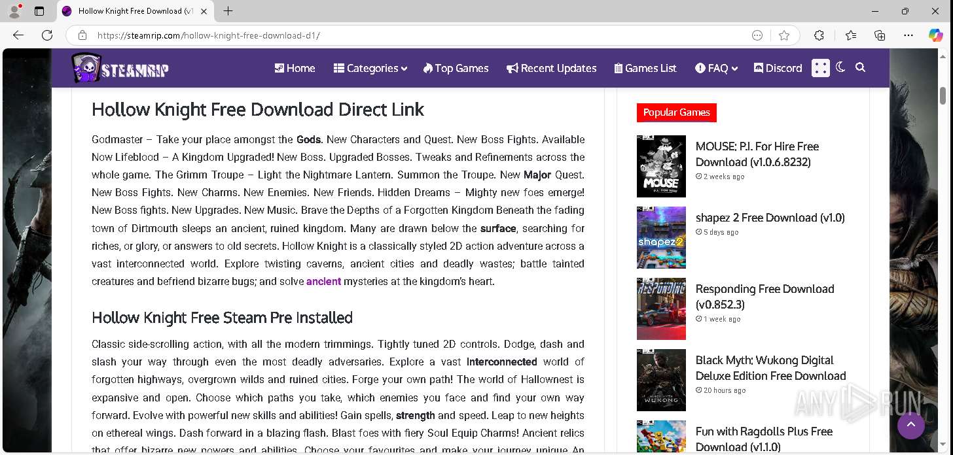
Task: Click the '2 weeks ago' timestamp
Action: [720, 177]
